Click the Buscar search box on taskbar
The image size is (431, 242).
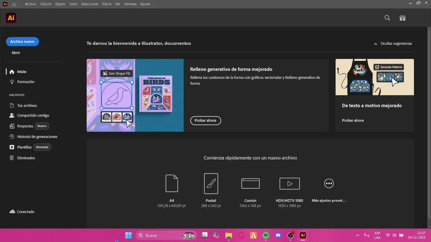(x=166, y=235)
